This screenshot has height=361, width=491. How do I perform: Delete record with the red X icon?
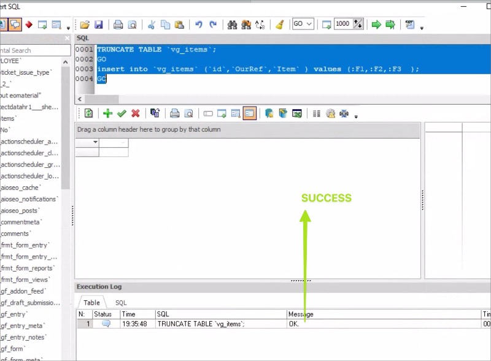point(135,113)
